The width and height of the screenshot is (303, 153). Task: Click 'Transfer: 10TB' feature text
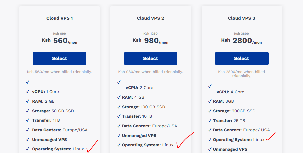(x=137, y=116)
